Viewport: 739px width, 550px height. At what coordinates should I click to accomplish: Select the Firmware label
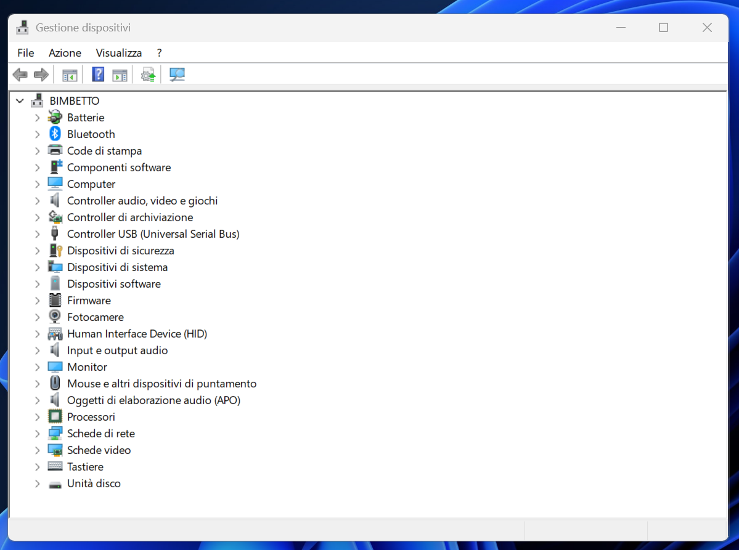[x=89, y=301]
